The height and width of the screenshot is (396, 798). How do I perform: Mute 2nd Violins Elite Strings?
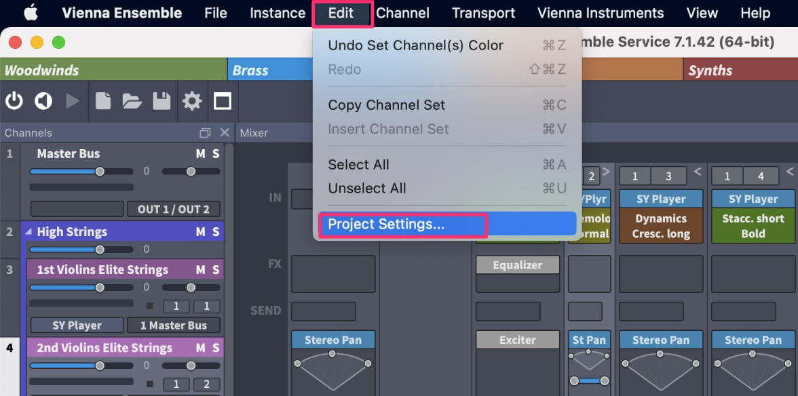tap(201, 348)
